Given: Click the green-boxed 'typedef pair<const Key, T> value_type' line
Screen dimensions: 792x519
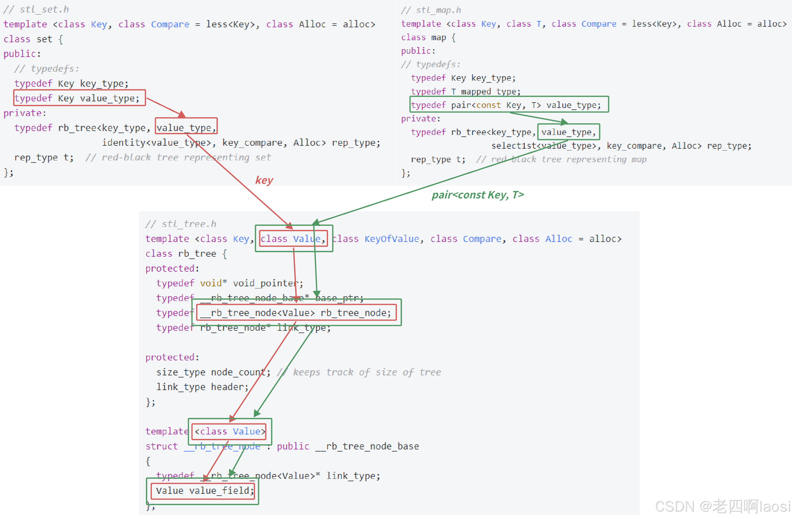Looking at the screenshot, I should coord(508,105).
